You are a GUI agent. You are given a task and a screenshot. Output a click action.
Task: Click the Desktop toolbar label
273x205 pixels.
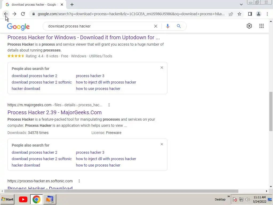pos(220,199)
